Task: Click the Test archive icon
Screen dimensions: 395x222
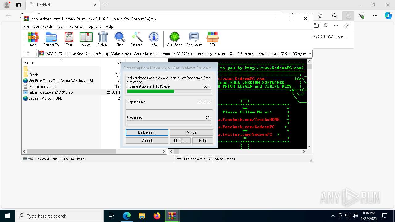Action: (x=69, y=39)
